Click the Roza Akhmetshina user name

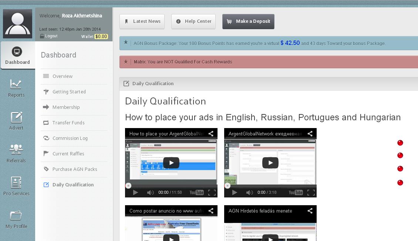click(x=82, y=16)
